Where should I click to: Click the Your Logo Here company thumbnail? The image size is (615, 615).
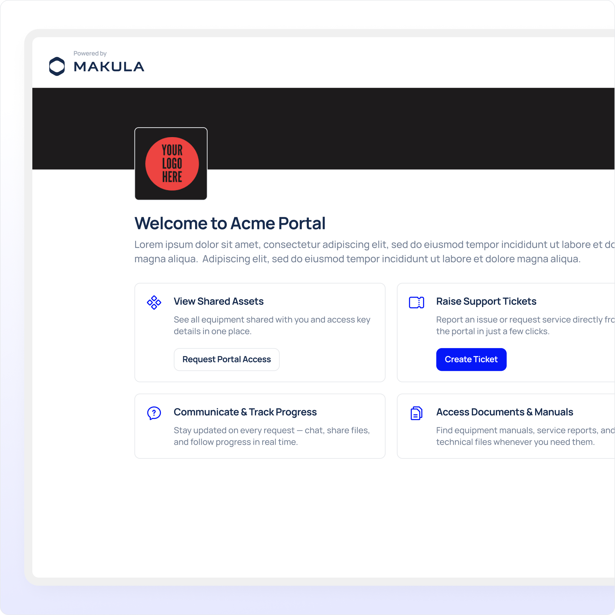tap(171, 164)
